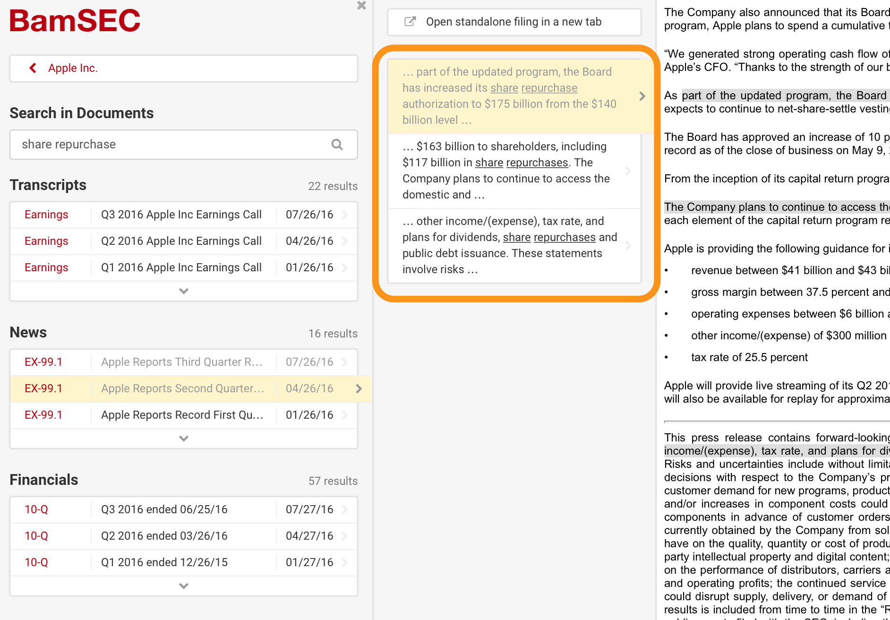The image size is (890, 620).
Task: Expand more News results
Action: tap(184, 439)
